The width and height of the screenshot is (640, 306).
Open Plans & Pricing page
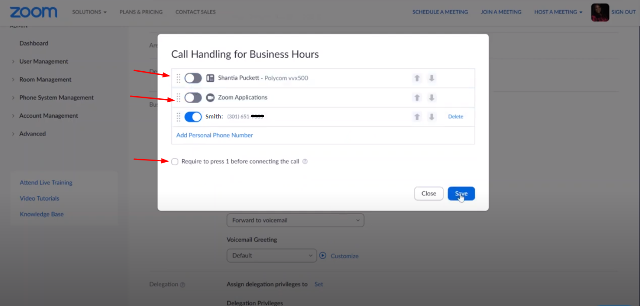point(141,12)
